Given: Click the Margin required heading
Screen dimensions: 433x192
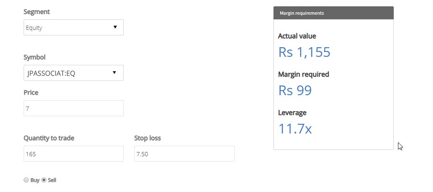Looking at the screenshot, I should pos(303,75).
